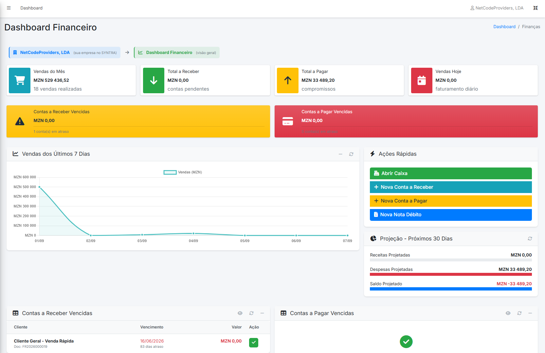This screenshot has width=545, height=353.
Task: Click the red Despesas Projetadas progress bar
Action: tap(451, 274)
